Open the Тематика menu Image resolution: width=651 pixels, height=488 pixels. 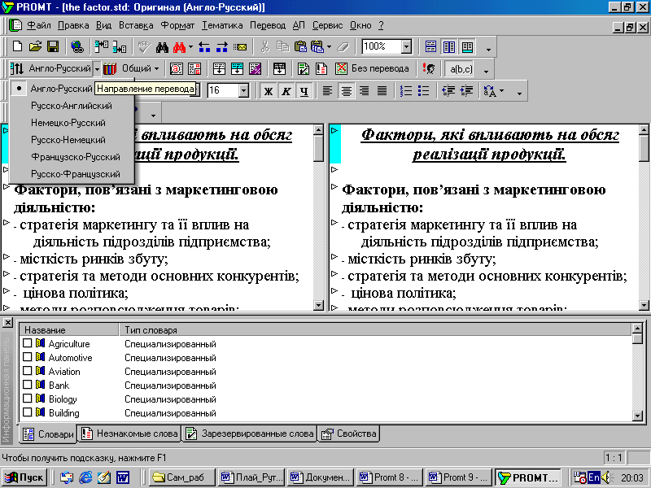click(222, 25)
